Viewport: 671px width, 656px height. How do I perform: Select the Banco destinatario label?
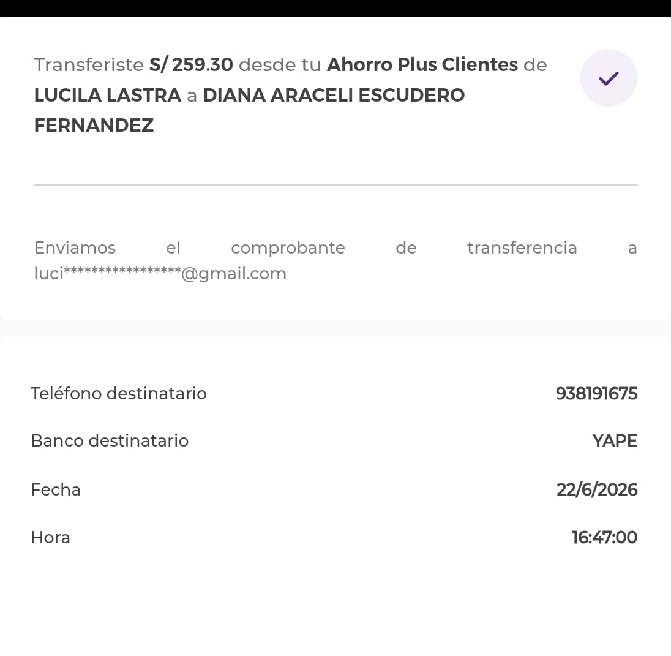point(110,440)
